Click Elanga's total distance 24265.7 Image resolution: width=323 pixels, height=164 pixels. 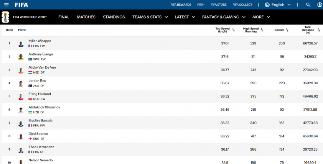point(310,57)
